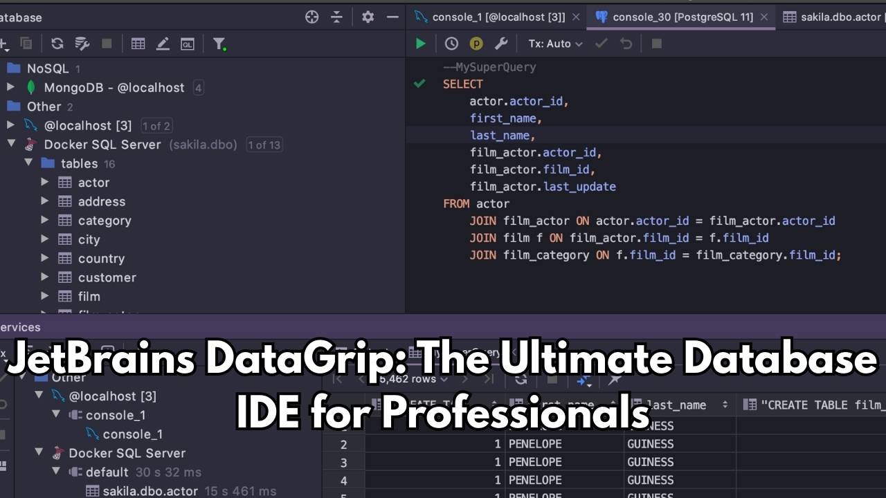This screenshot has width=886, height=498.
Task: Collapse Docker SQL Server in Database tree
Action: [x=10, y=144]
